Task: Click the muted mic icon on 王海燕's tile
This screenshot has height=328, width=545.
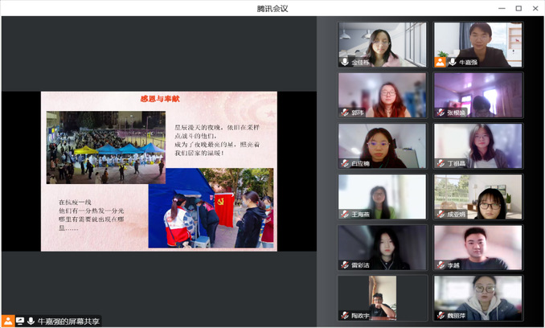Action: [345, 215]
